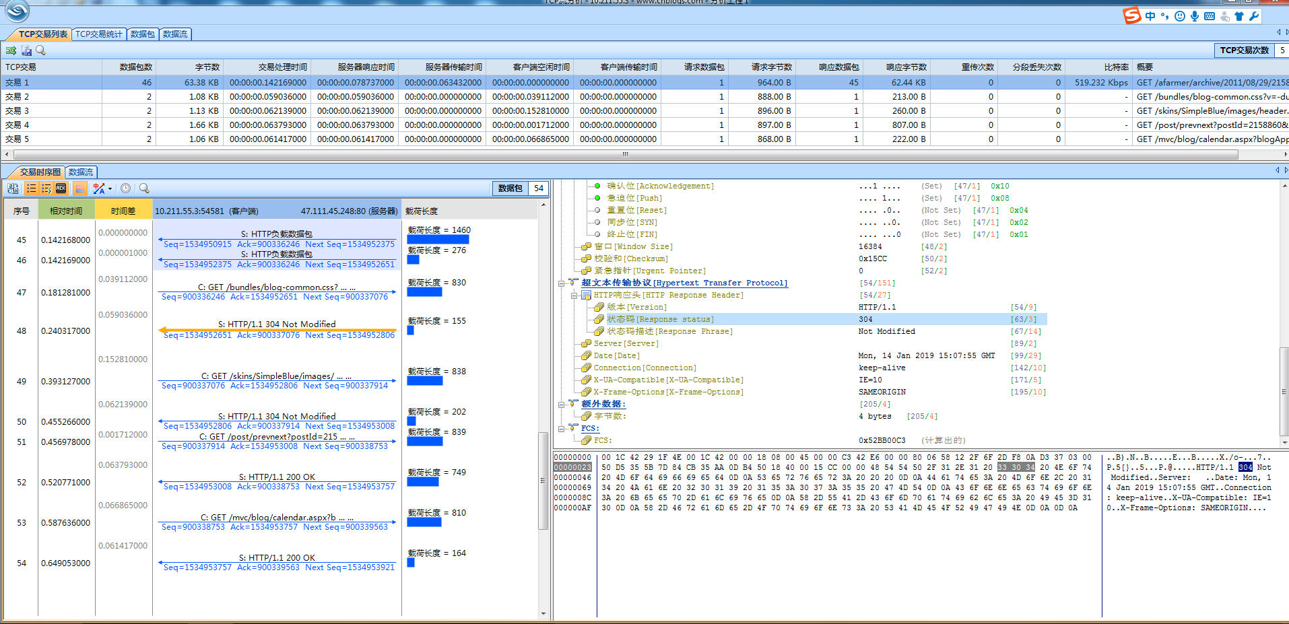Select the Checksum tree row
Image resolution: width=1289 pixels, height=624 pixels.
point(764,258)
